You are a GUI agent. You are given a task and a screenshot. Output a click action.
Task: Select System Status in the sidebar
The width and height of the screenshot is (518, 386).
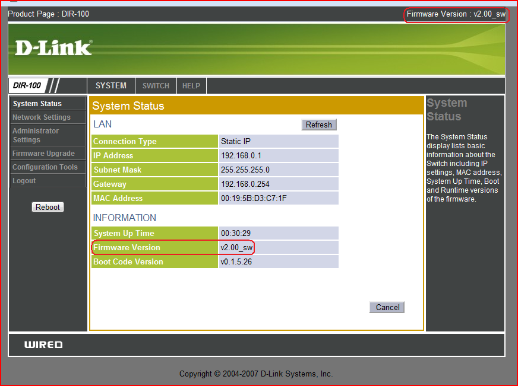(x=37, y=104)
